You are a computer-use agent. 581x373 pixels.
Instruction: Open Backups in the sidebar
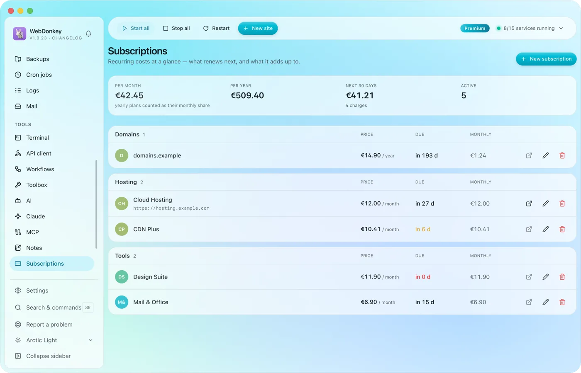click(x=52, y=59)
